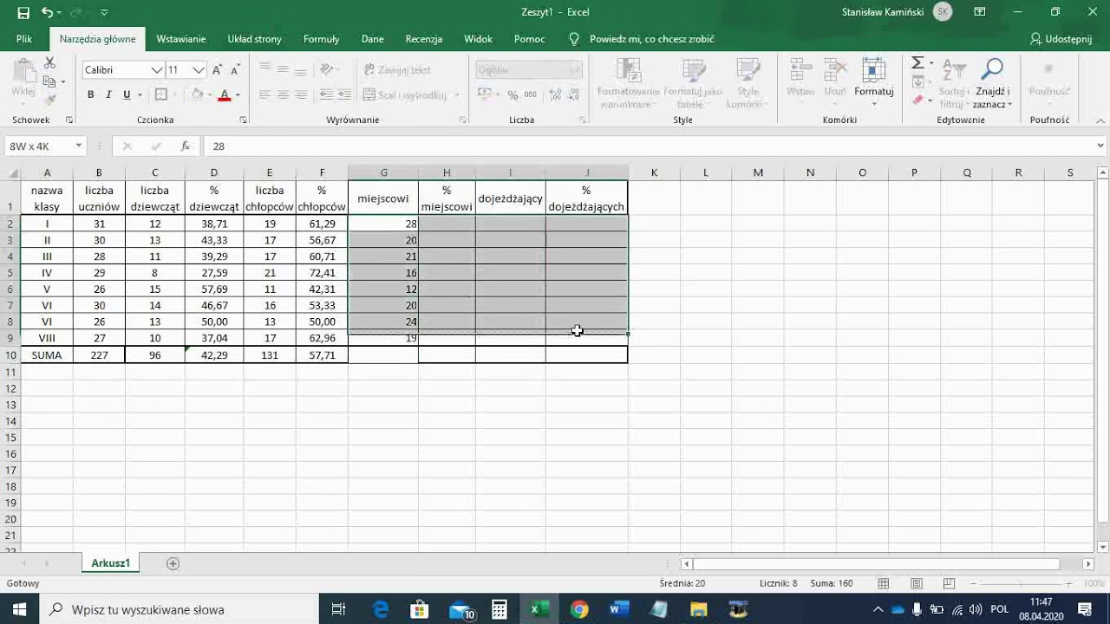The height and width of the screenshot is (624, 1110).
Task: Toggle Italic formatting
Action: tap(108, 94)
